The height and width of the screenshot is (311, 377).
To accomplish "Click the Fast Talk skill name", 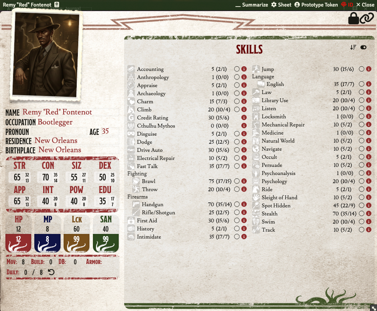I will click(x=147, y=166).
